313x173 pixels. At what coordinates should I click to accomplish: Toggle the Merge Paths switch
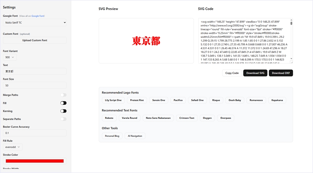[x=63, y=95]
